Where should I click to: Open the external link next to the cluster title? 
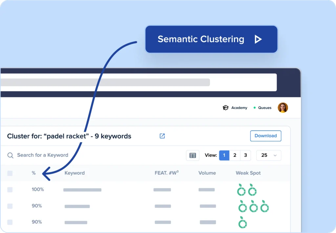click(162, 136)
